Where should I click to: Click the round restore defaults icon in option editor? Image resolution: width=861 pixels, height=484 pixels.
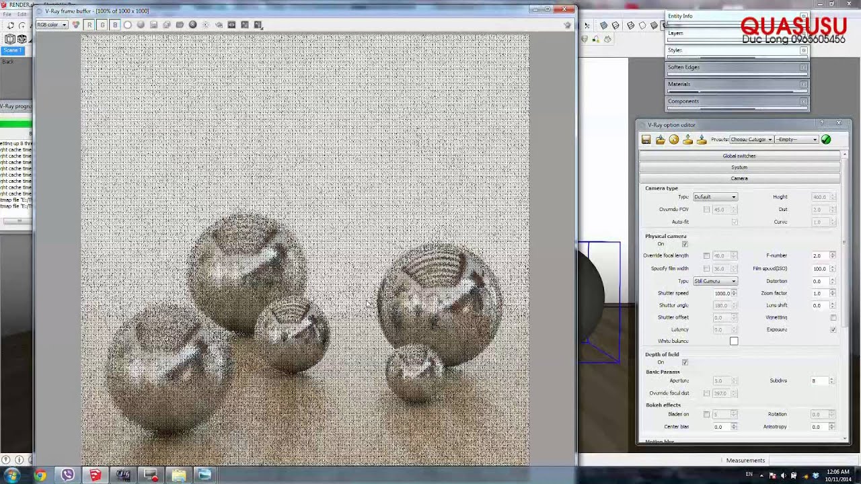[674, 140]
